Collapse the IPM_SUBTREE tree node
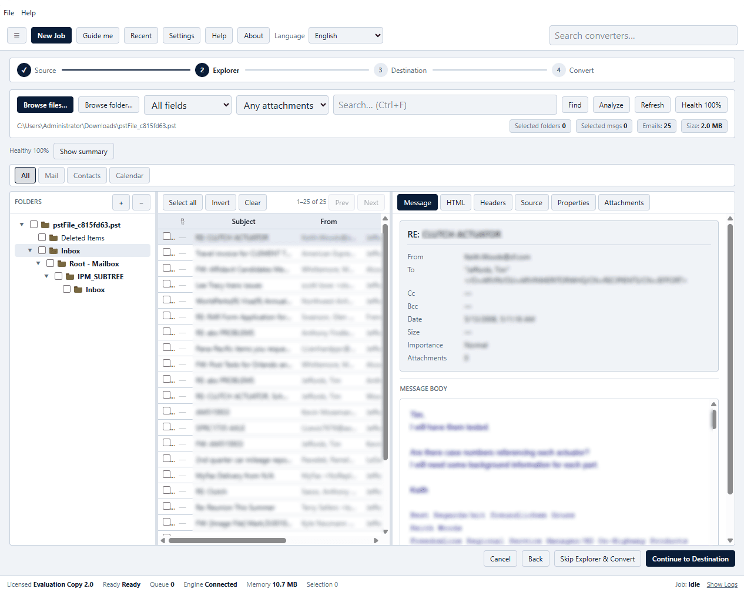The width and height of the screenshot is (744, 592). click(46, 276)
